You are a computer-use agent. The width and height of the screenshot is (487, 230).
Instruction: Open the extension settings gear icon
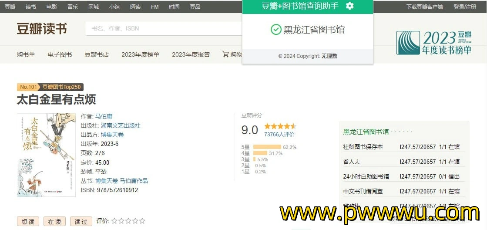point(350,6)
